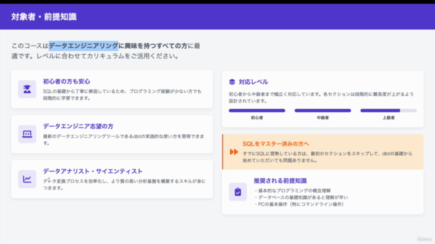Click the description starting 初心者から中級者まで幅広く対応
Screen dimensions: 435x244
tap(321, 98)
